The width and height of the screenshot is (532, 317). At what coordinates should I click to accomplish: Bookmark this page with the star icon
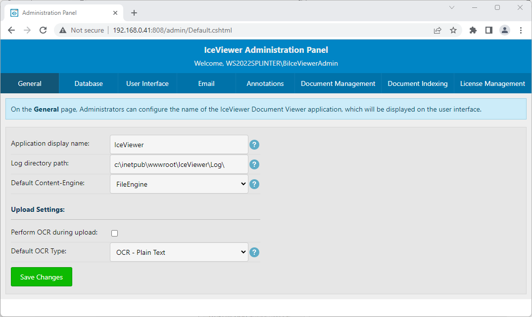pyautogui.click(x=453, y=30)
